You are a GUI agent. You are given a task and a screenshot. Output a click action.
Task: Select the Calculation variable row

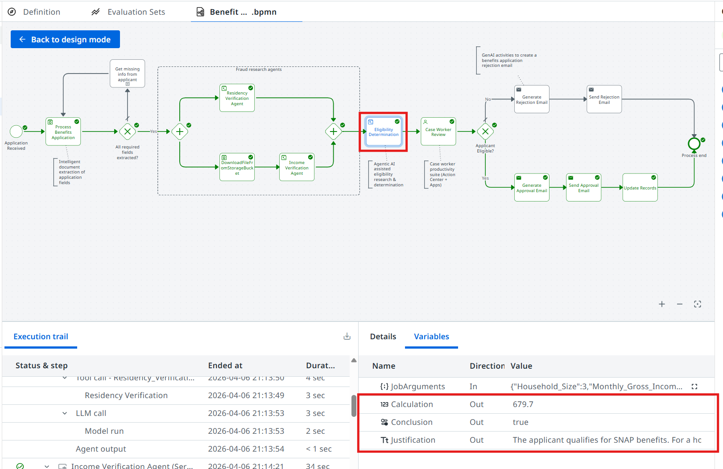[537, 404]
